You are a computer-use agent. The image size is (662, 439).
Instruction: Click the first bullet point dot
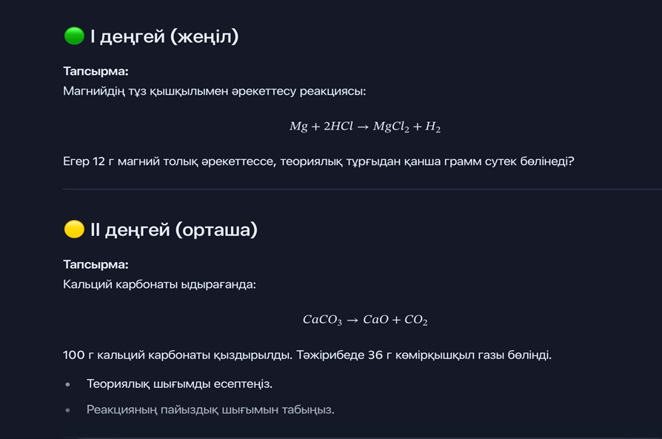pos(68,385)
